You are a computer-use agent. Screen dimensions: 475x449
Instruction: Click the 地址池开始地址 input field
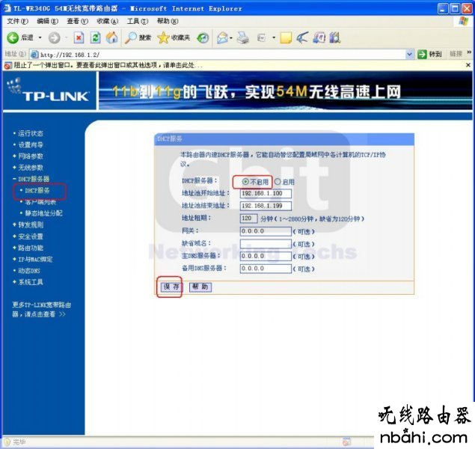266,193
